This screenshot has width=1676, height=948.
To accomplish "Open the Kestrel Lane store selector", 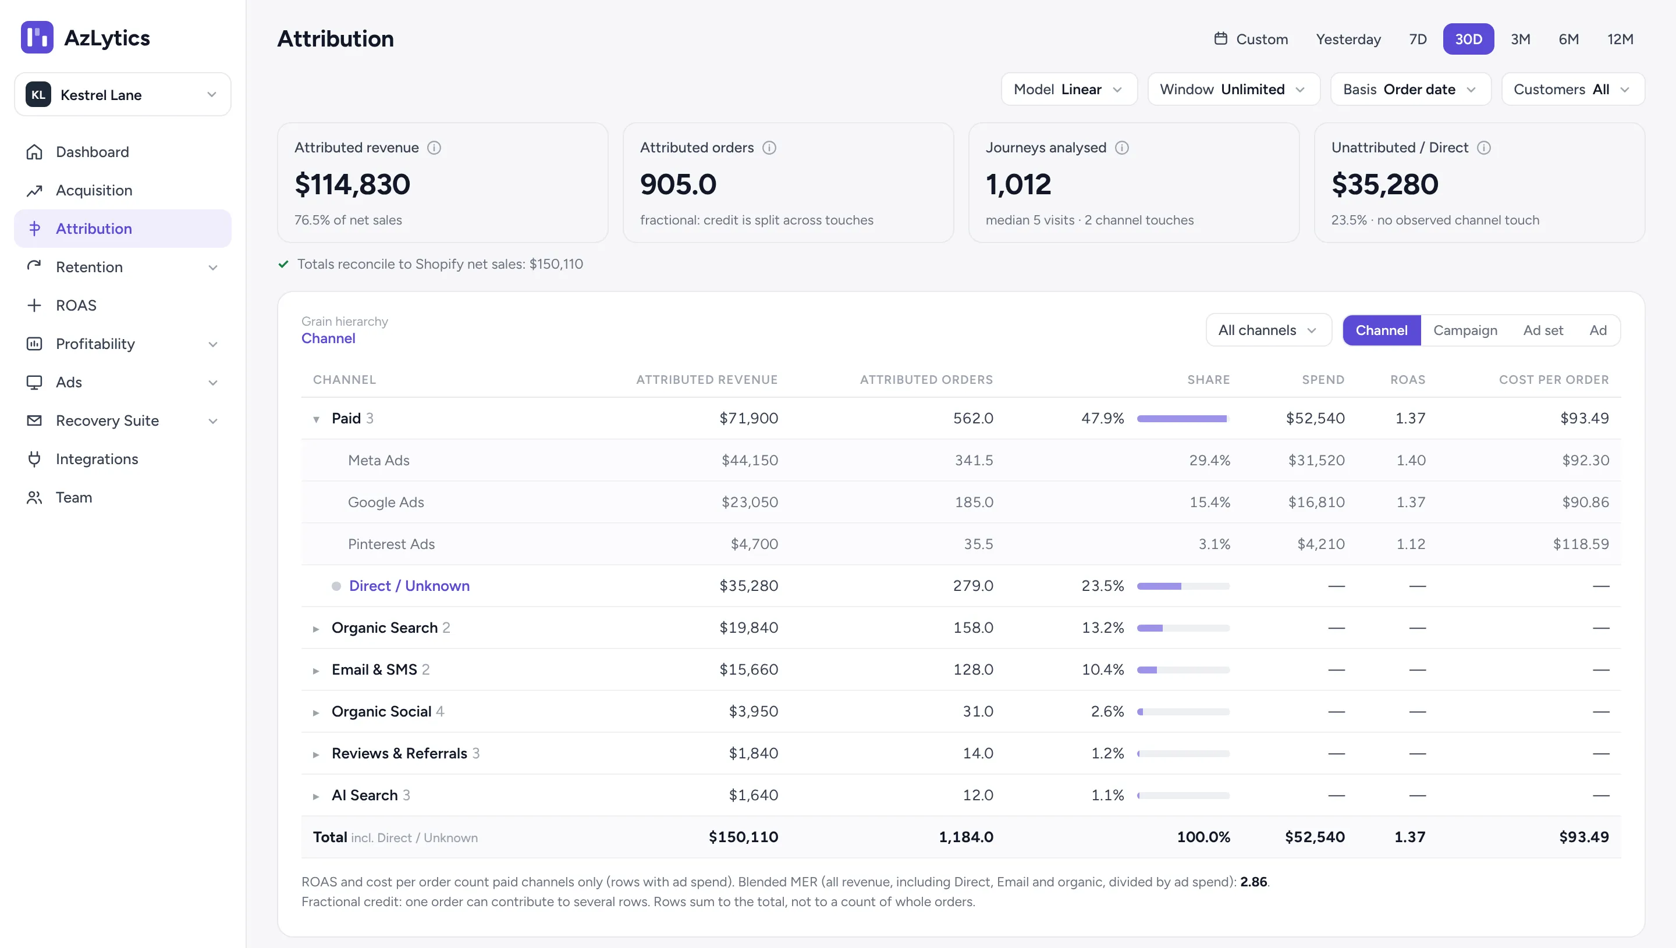I will pos(122,94).
